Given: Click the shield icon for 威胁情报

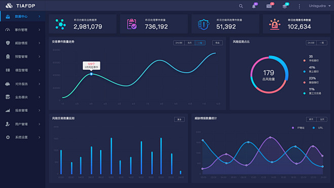Looking at the screenshot, I should point(8,43).
